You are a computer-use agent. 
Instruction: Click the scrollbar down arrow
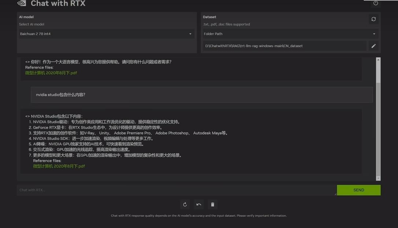(x=378, y=178)
